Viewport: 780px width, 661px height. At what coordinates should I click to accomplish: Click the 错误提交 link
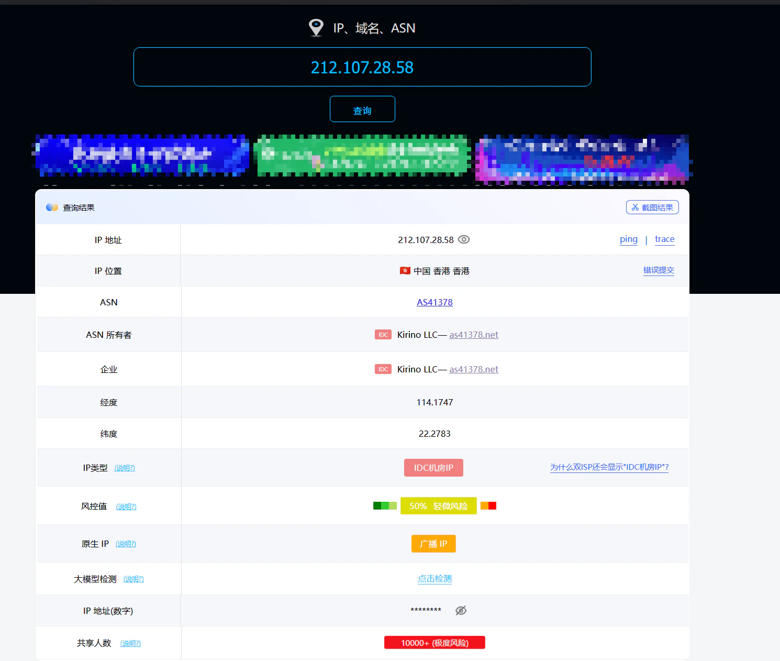pos(659,270)
